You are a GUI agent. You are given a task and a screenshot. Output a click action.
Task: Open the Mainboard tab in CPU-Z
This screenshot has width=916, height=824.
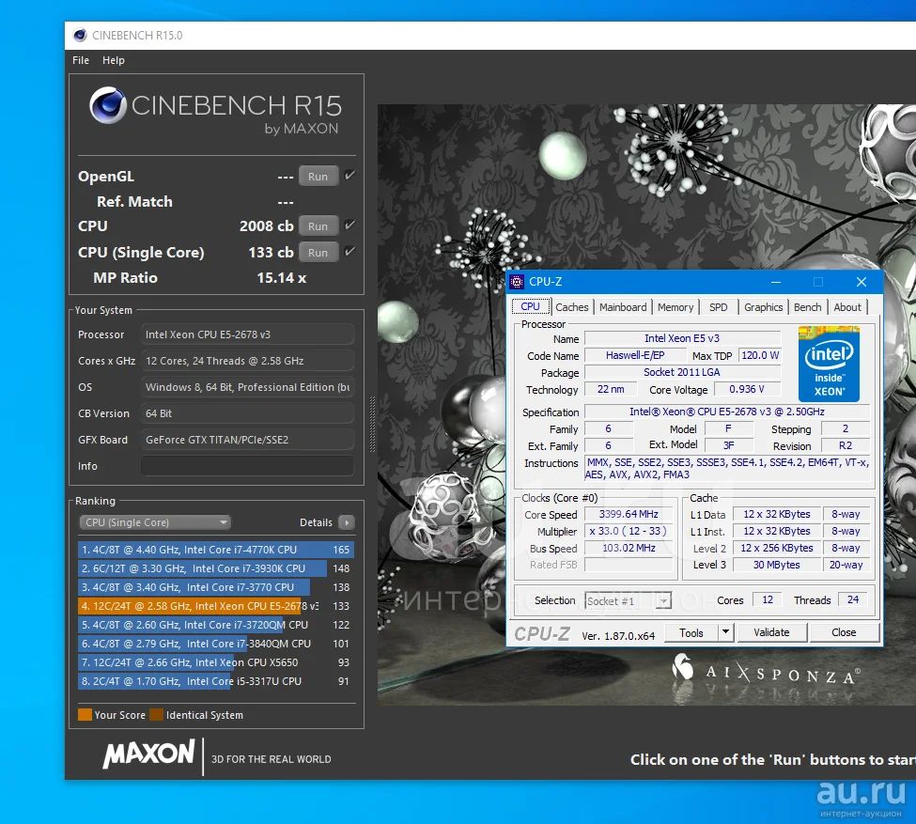(623, 307)
